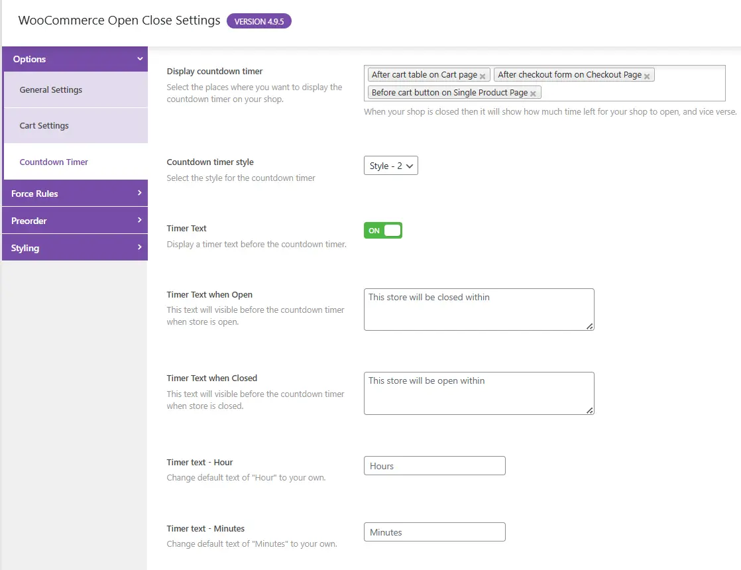Image resolution: width=741 pixels, height=570 pixels.
Task: Select the Countdown Timer submenu item
Action: (x=76, y=162)
